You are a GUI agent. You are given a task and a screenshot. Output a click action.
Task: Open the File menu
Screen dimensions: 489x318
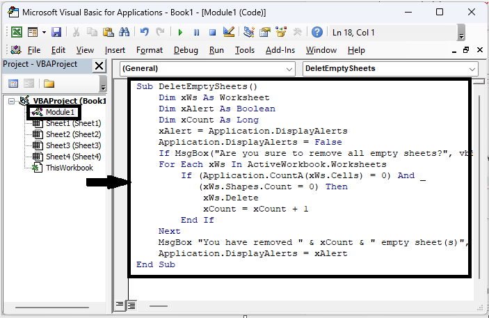[33, 50]
